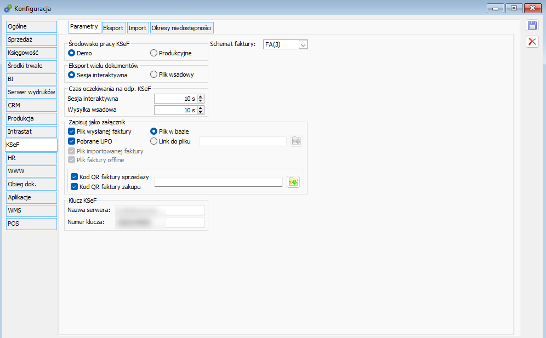Open the Intrastat configuration section
This screenshot has width=546, height=338.
tap(31, 131)
